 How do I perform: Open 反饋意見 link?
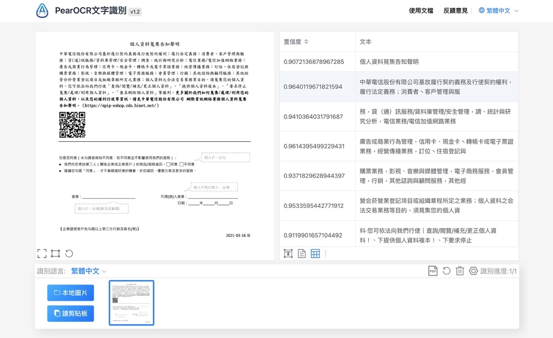pos(455,10)
